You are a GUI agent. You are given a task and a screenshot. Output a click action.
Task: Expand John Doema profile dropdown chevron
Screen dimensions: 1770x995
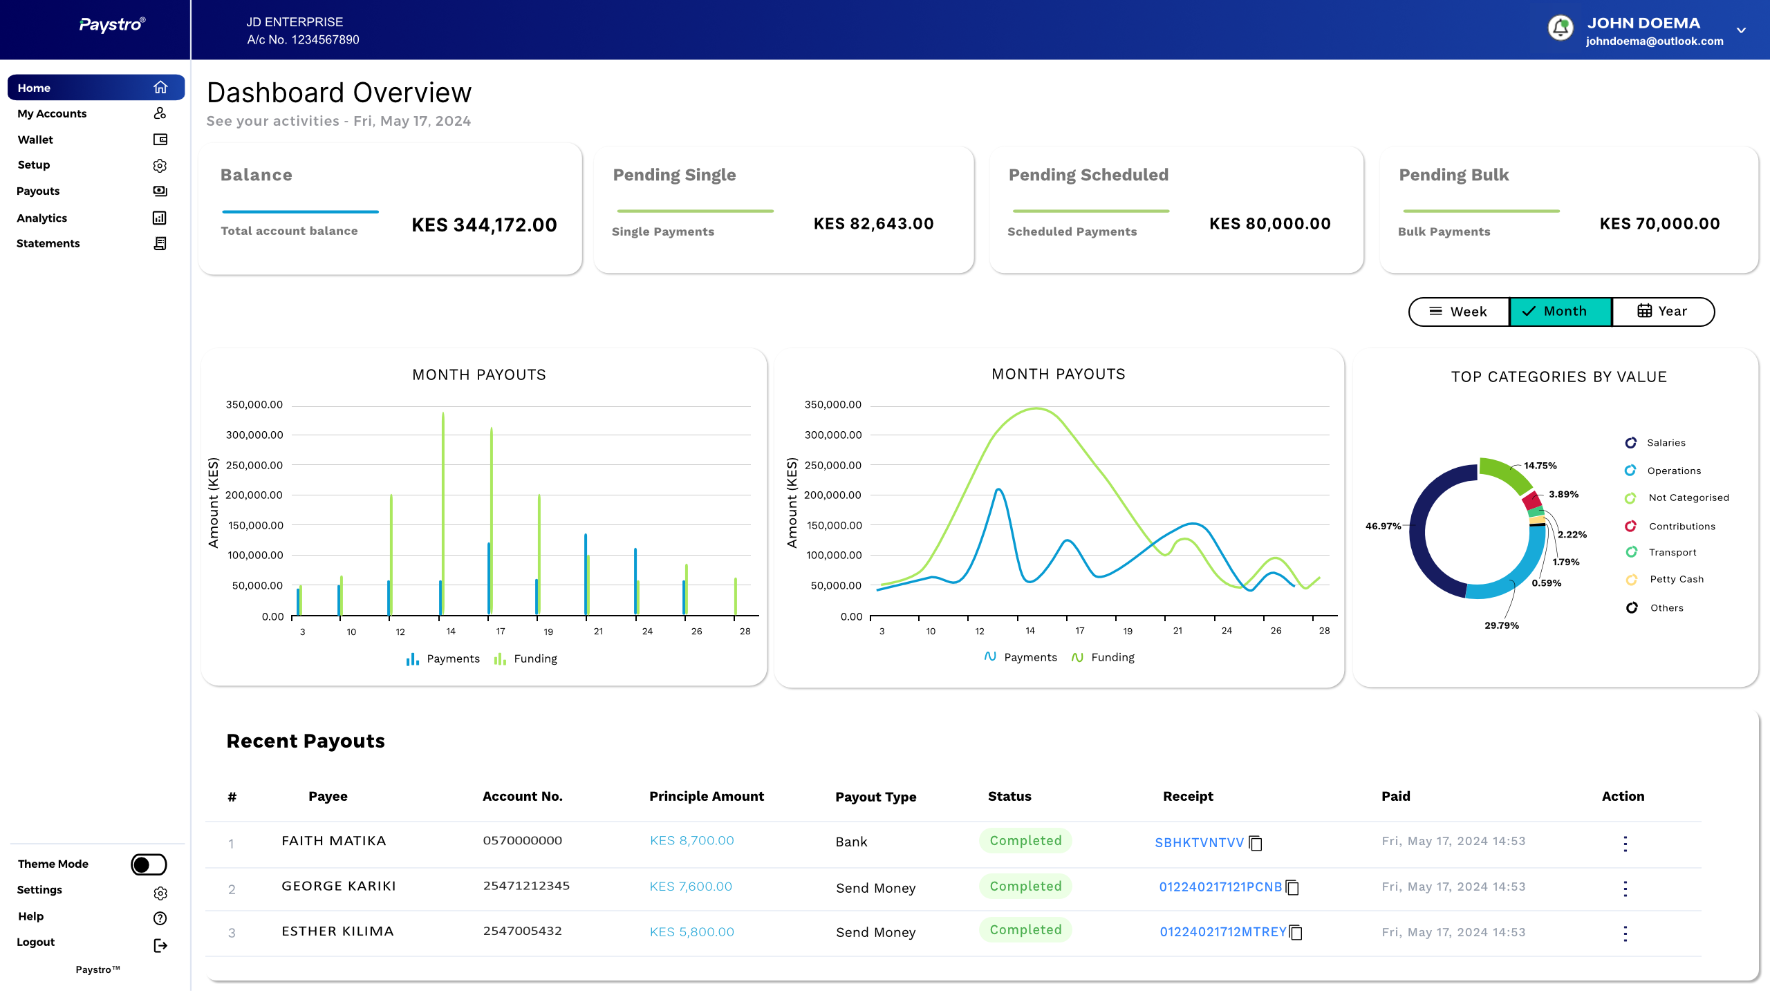tap(1741, 30)
